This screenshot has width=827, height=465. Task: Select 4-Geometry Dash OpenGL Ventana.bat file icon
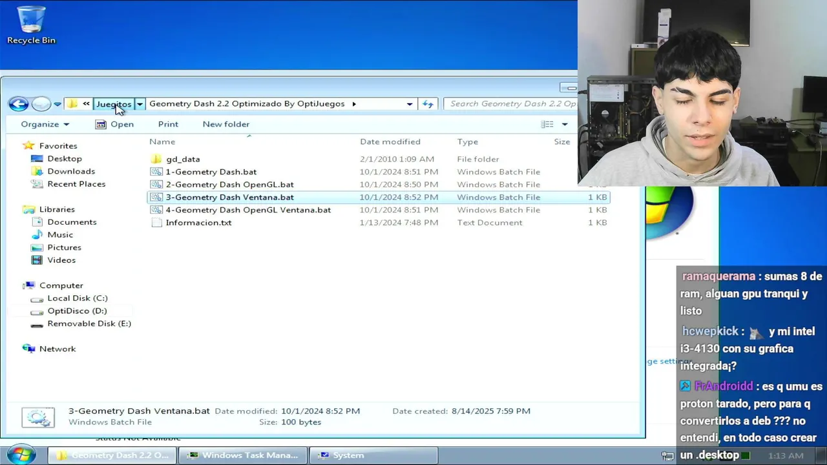pyautogui.click(x=156, y=210)
